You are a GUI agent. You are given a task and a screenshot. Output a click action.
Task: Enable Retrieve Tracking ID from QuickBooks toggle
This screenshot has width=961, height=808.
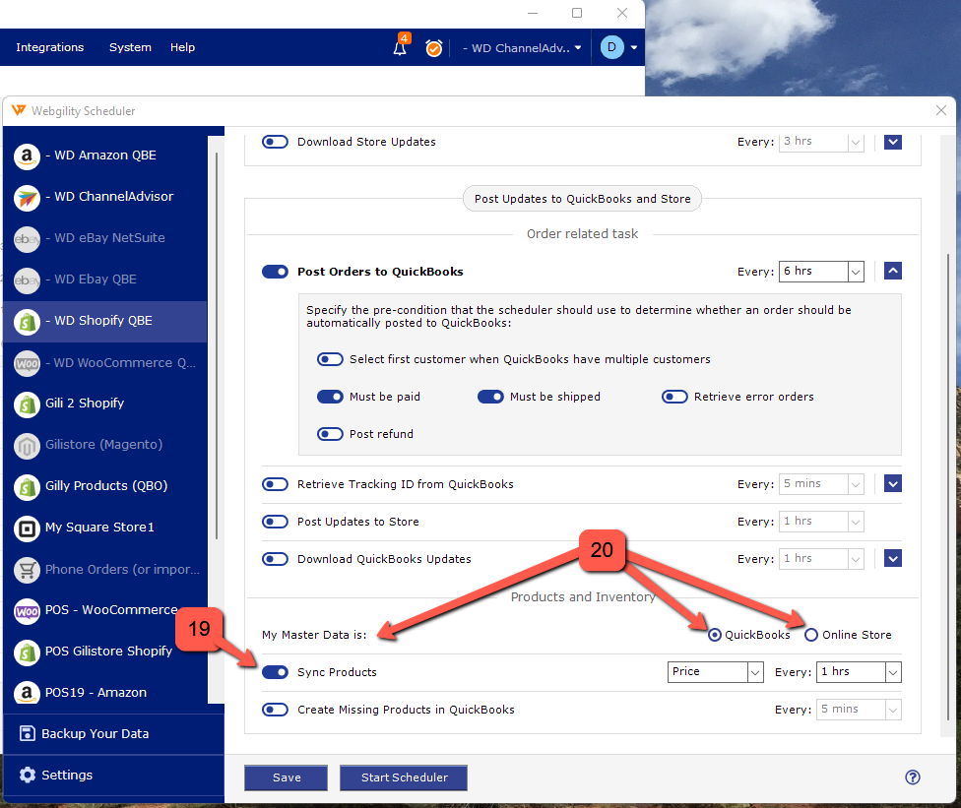coord(275,484)
